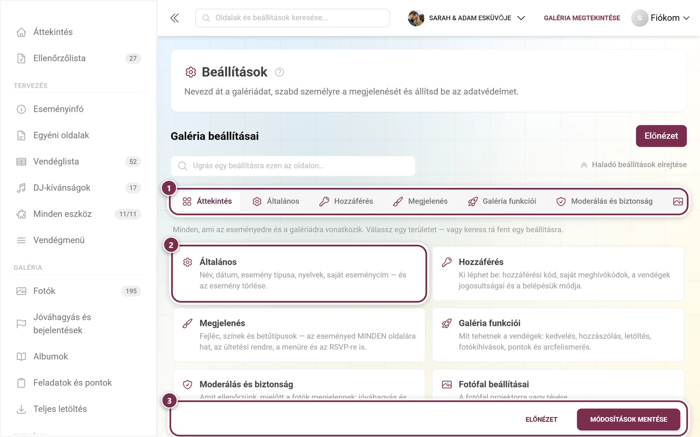Click the 52 badge beside Vendéglista
The image size is (700, 437).
click(133, 162)
